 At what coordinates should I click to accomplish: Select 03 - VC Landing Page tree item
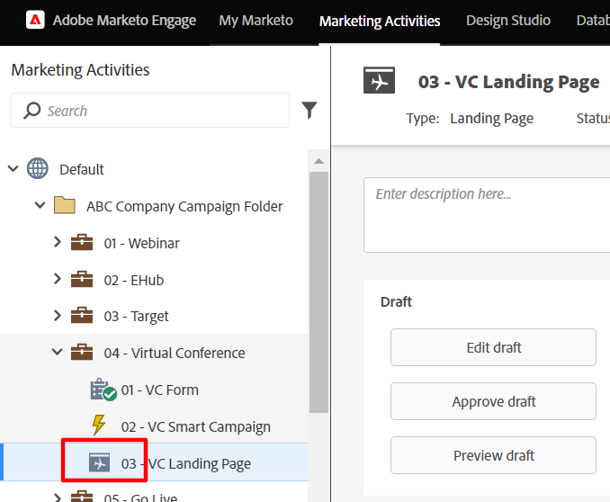(186, 464)
